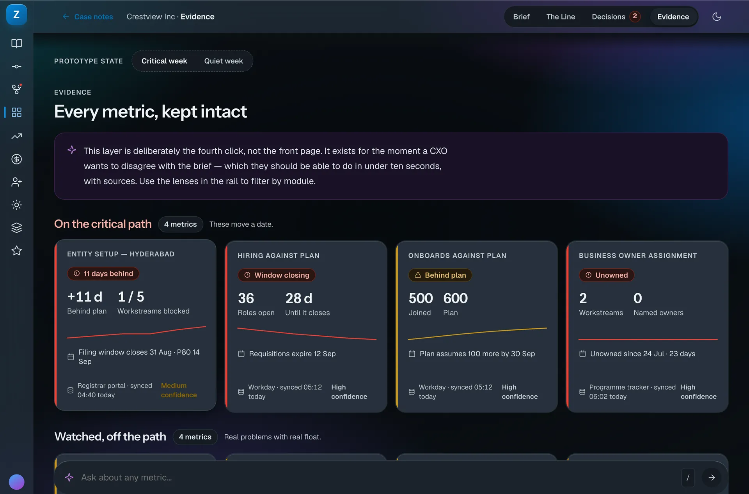Viewport: 749px width, 494px height.
Task: Click the Entity Setup trend sparkline
Action: coord(136,332)
